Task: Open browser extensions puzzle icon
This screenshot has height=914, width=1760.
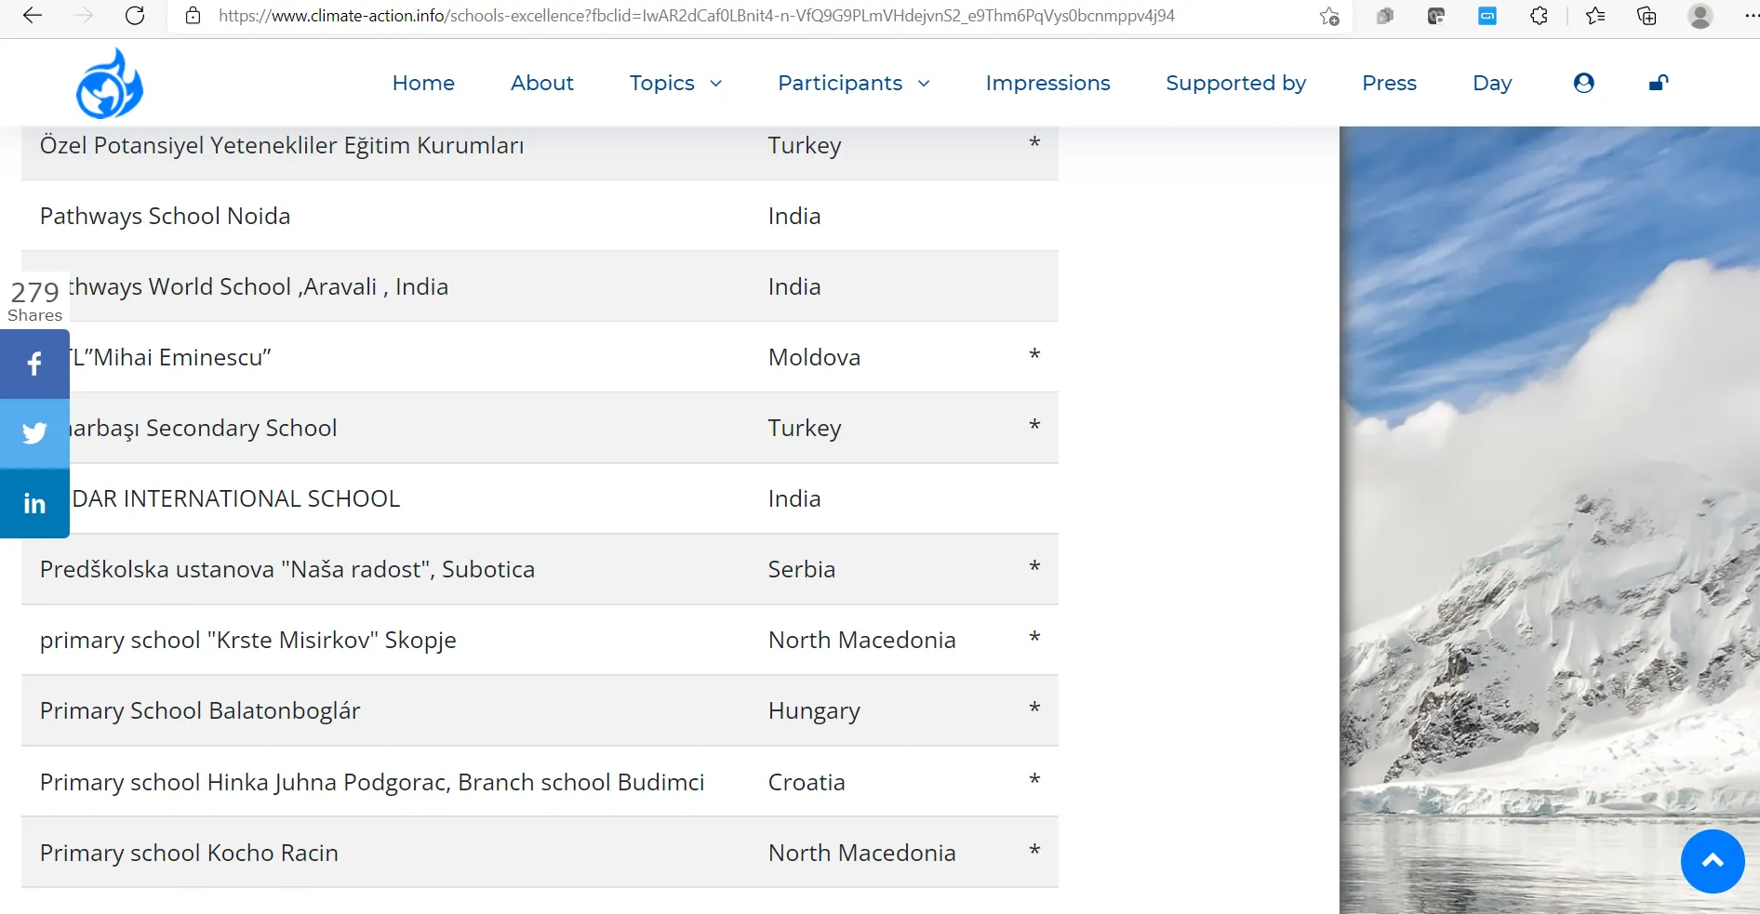Action: pyautogui.click(x=1540, y=16)
